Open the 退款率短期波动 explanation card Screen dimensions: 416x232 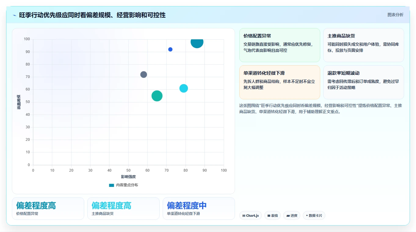364,82
